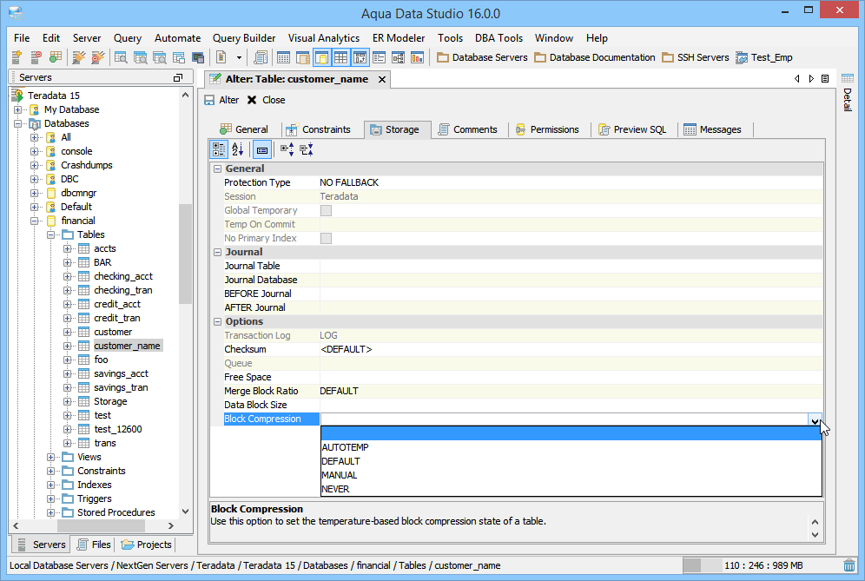865x581 pixels.
Task: Open the Query Builder menu
Action: (244, 38)
